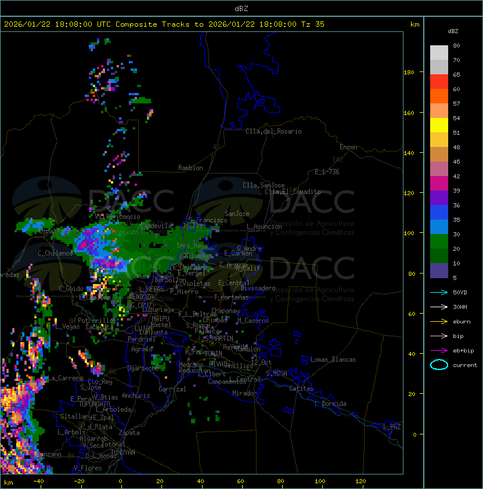This screenshot has height=489, width=483.
Task: Click the cyan 50YD arrow in legend
Action: 439,293
